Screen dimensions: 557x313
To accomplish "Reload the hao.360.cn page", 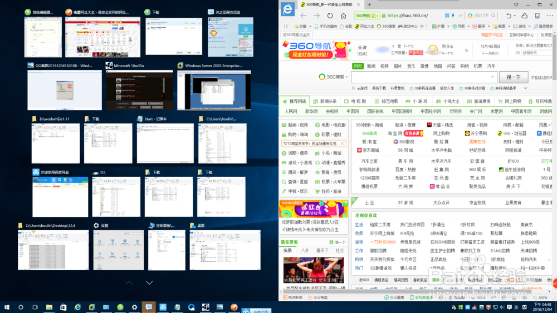I will (x=330, y=16).
